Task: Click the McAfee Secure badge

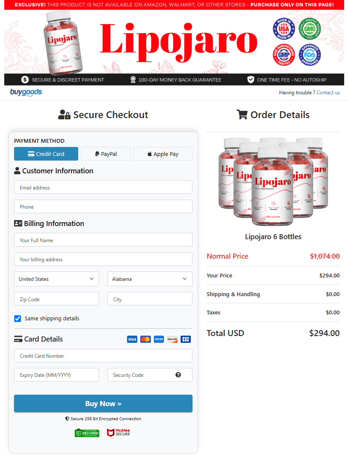Action: point(119,432)
